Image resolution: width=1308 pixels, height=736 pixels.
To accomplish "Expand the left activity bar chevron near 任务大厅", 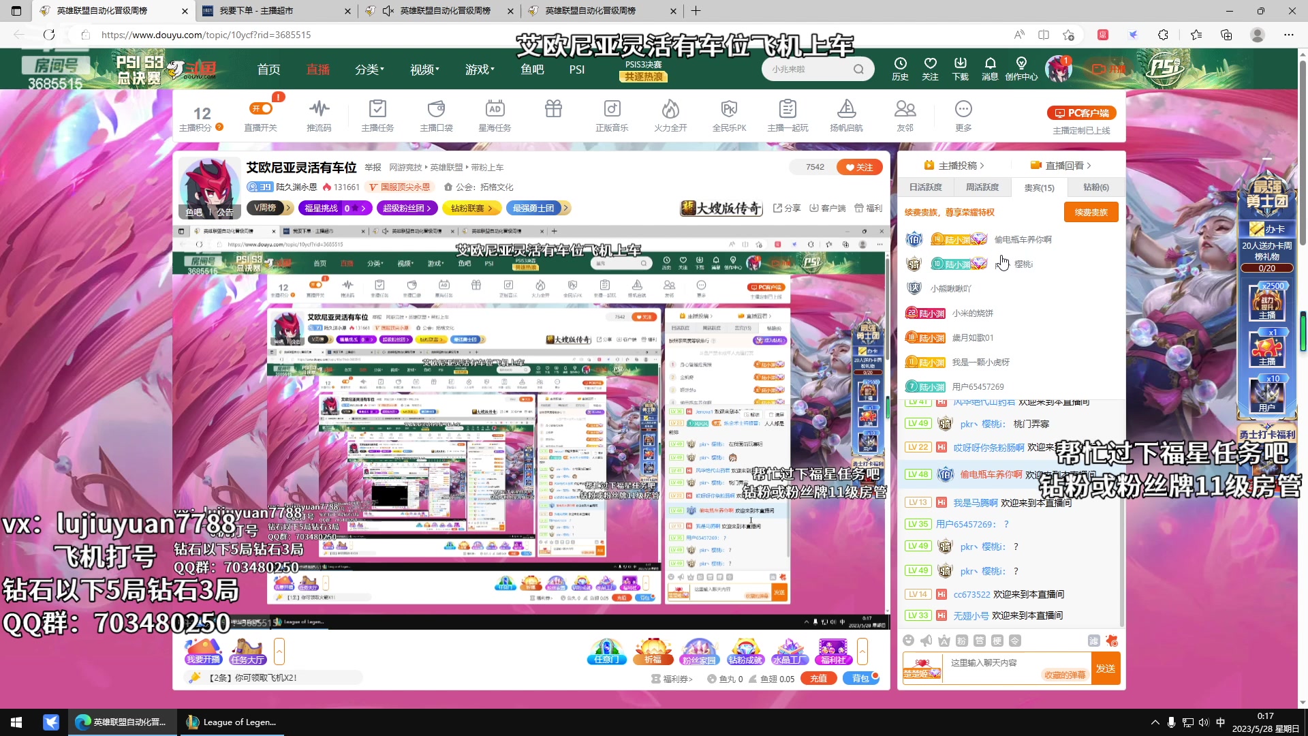I will click(x=279, y=651).
